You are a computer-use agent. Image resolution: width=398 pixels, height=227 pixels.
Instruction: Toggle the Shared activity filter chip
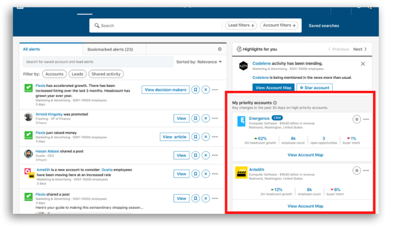point(106,74)
